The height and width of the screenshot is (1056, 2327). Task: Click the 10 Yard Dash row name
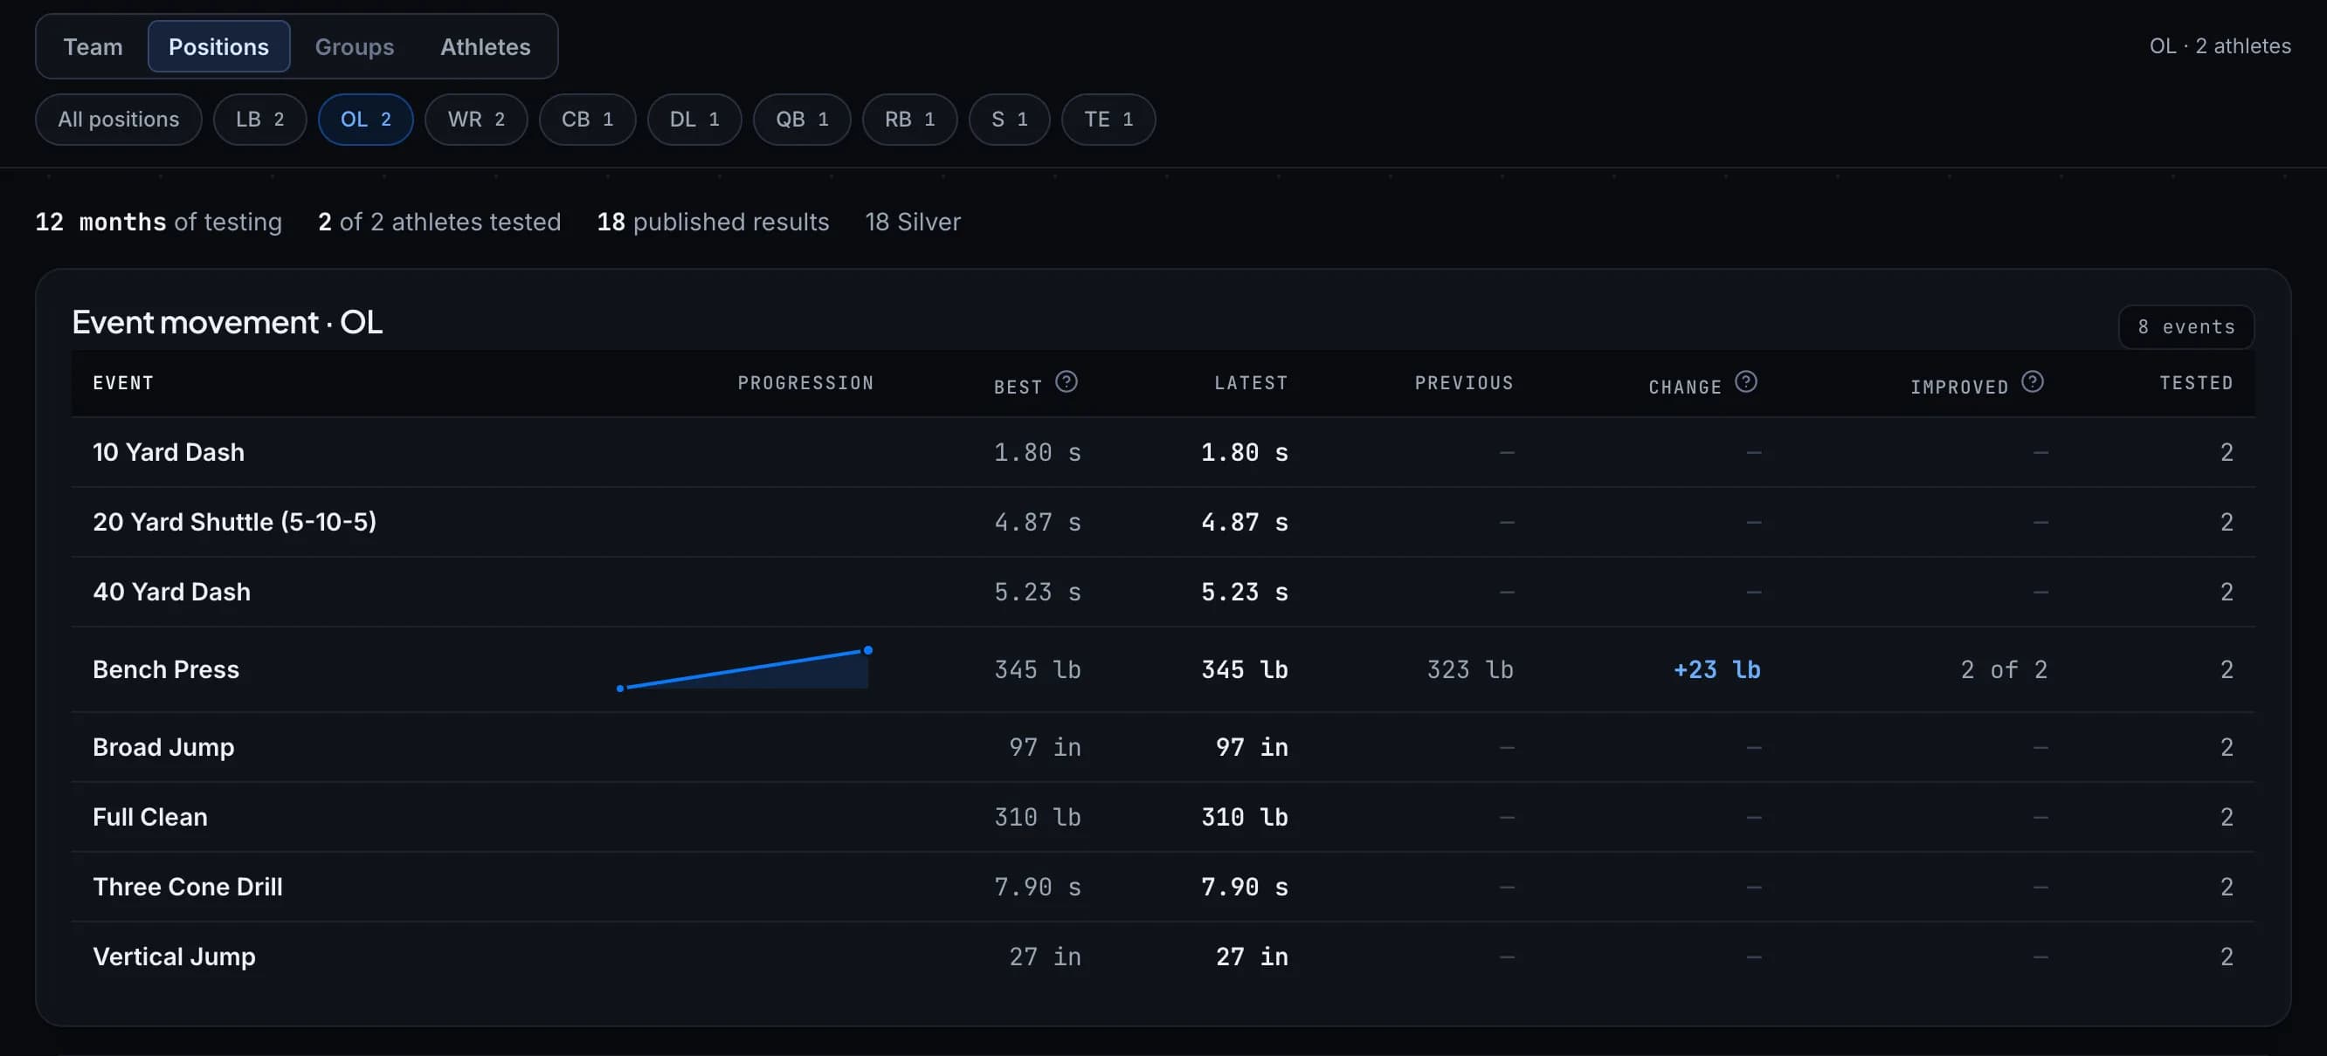pos(169,452)
